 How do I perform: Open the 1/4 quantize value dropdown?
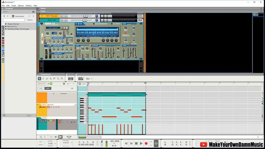click(x=51, y=144)
